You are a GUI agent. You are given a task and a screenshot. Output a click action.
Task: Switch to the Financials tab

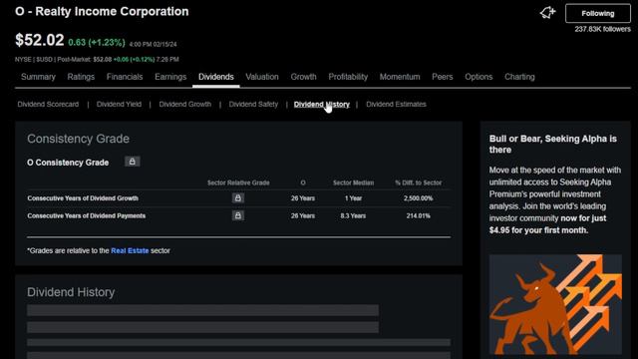125,77
